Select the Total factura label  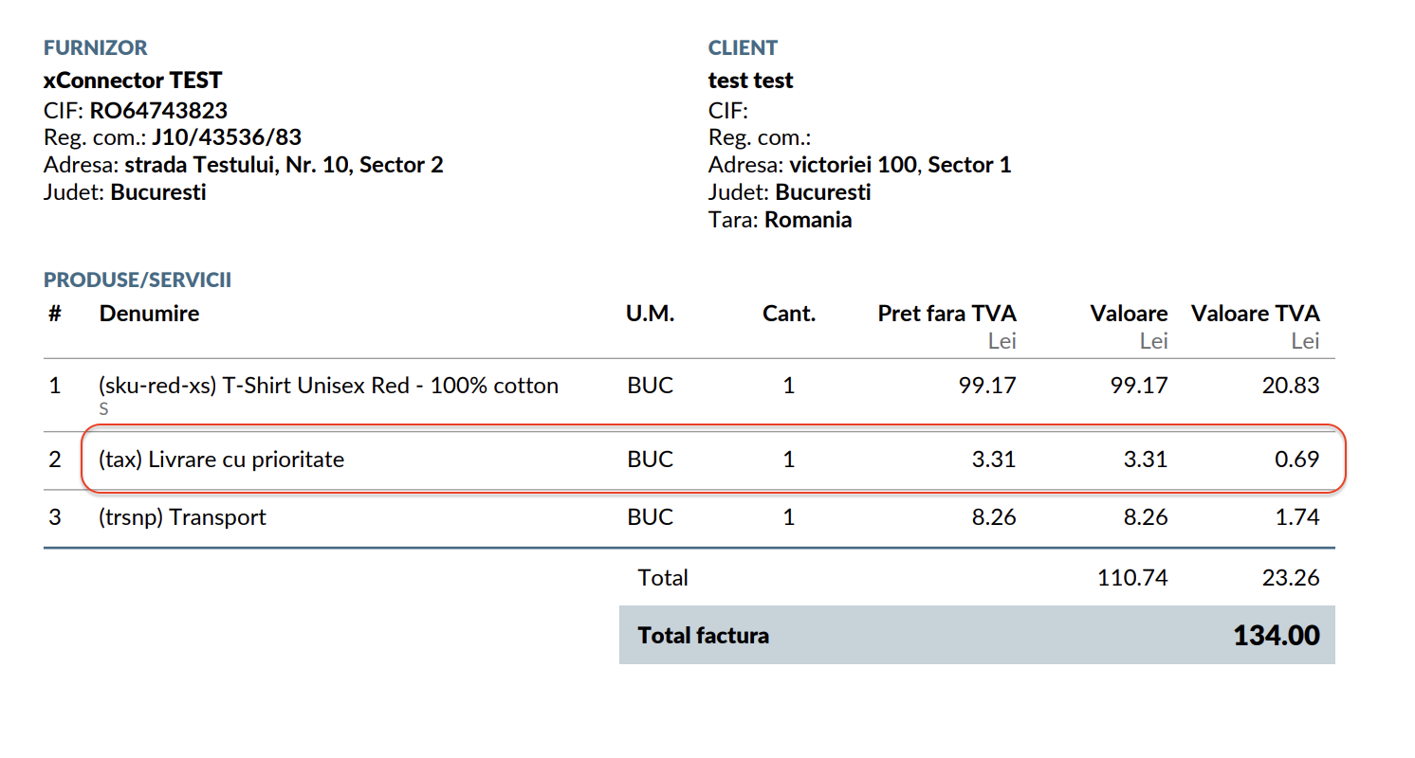click(x=703, y=635)
